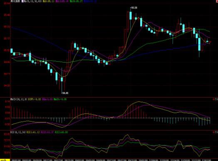
Task: Select the yellow DIFF value label
Action: point(35,99)
